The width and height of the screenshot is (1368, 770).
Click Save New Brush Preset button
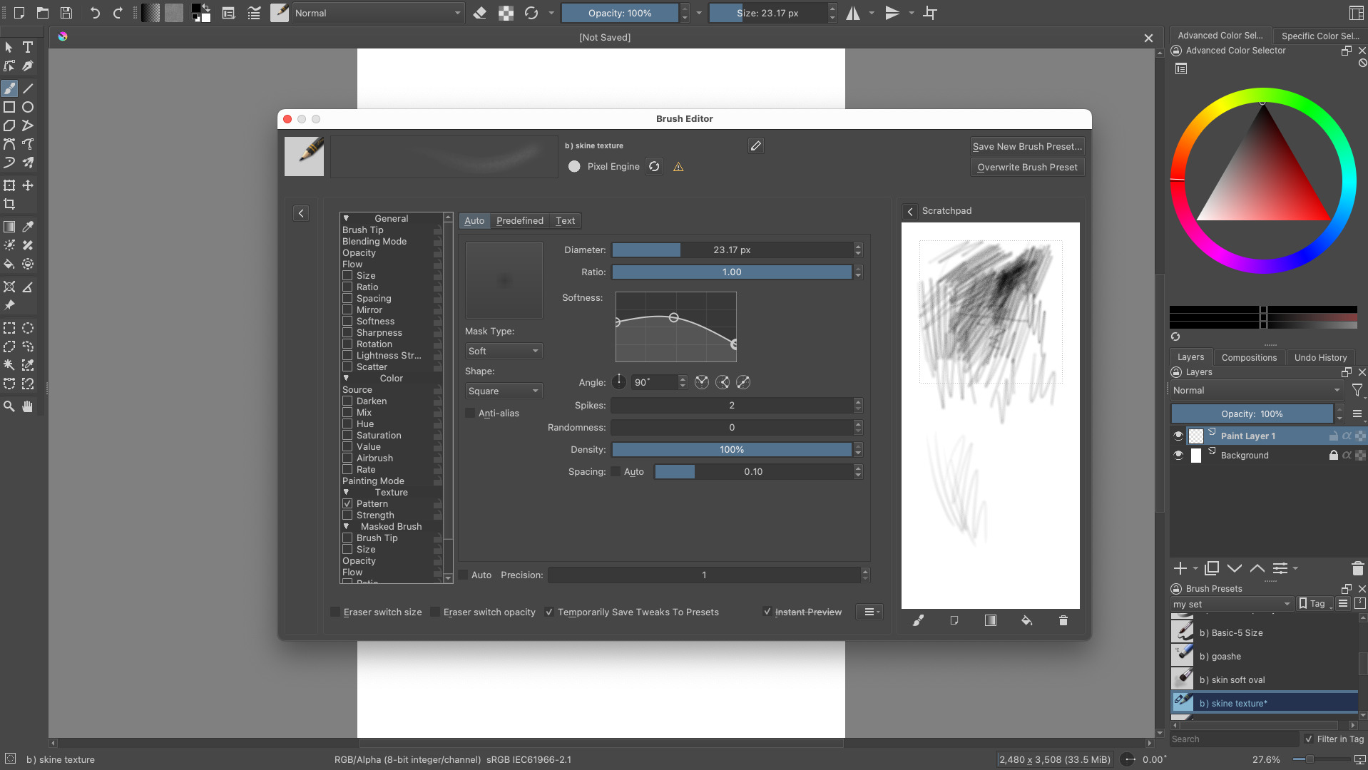click(x=1027, y=147)
